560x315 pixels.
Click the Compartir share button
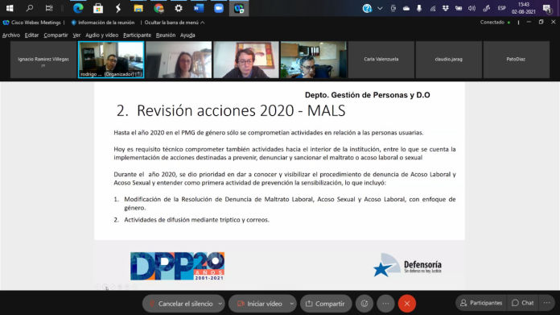point(325,304)
